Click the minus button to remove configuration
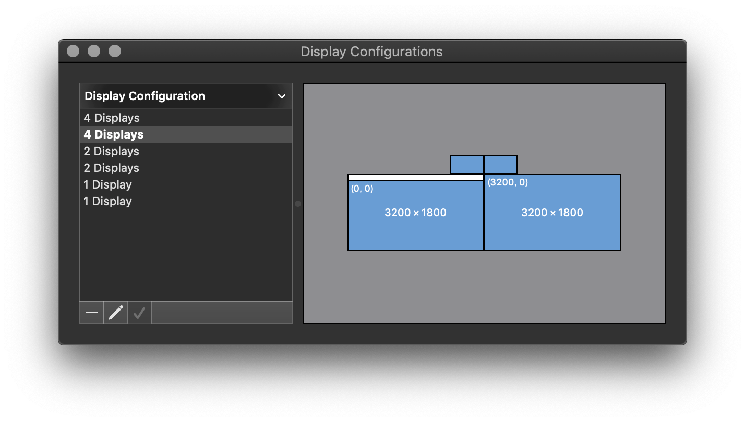The height and width of the screenshot is (422, 745). [92, 313]
